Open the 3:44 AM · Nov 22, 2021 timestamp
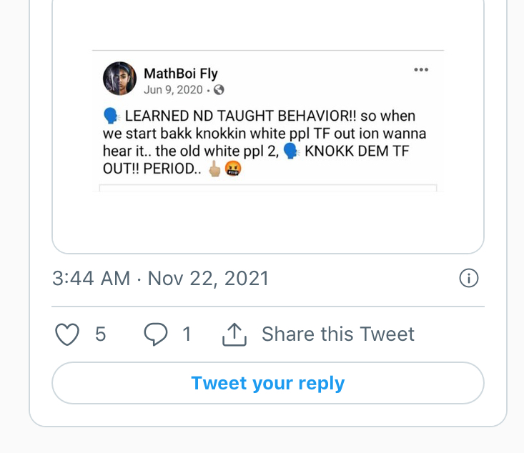 (x=160, y=278)
